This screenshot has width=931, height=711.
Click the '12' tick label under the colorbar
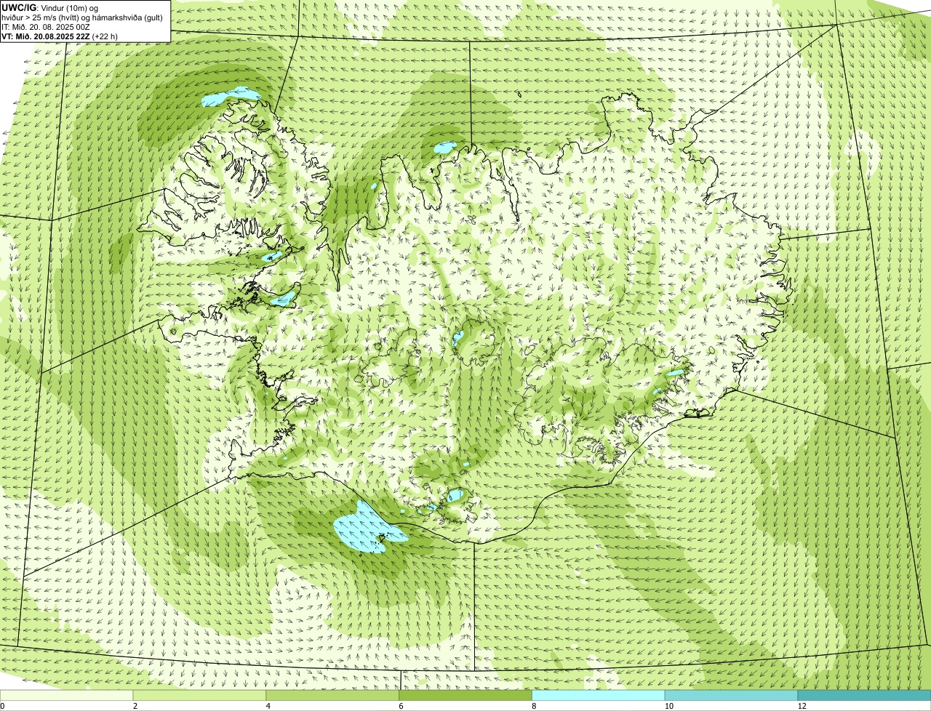pyautogui.click(x=802, y=706)
